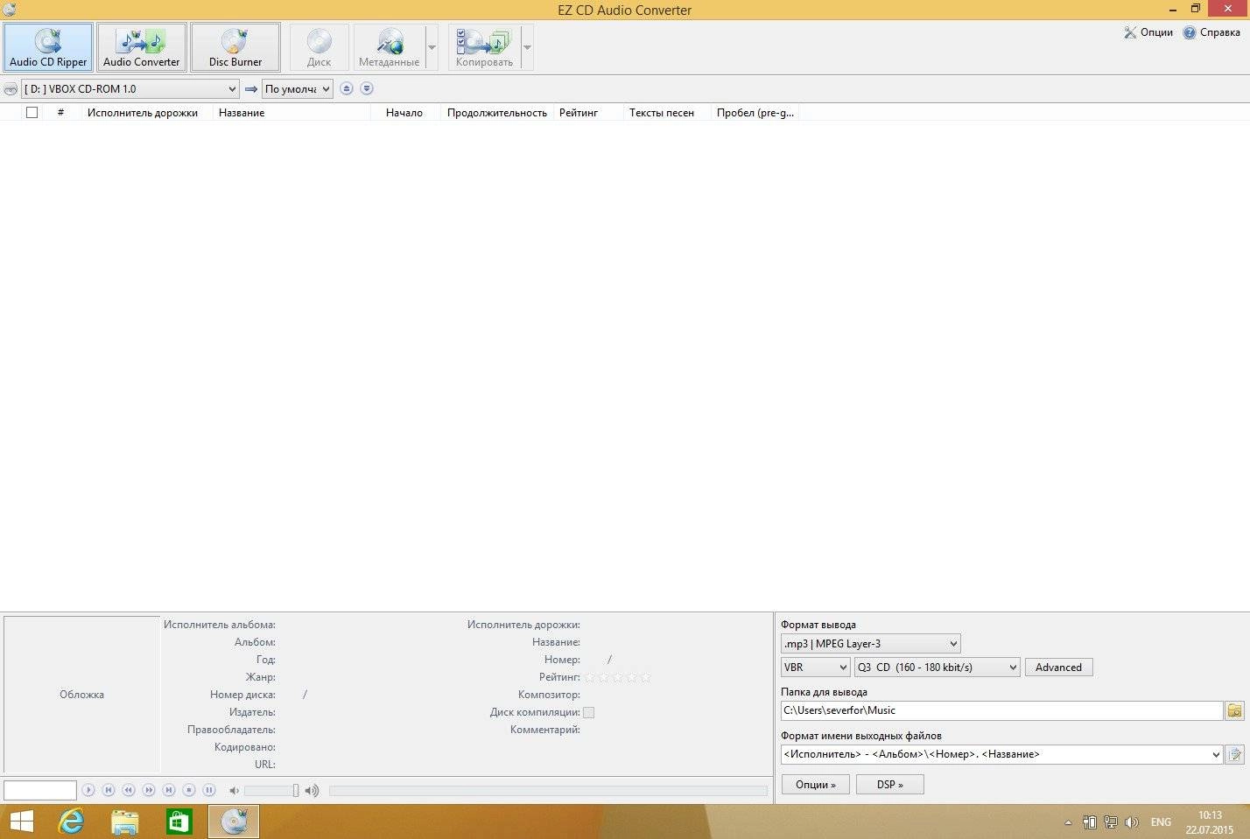Click the Rewind button
This screenshot has width=1250, height=839.
pyautogui.click(x=129, y=790)
